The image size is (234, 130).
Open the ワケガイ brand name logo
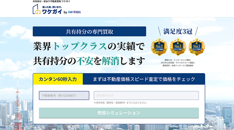coord(52,11)
